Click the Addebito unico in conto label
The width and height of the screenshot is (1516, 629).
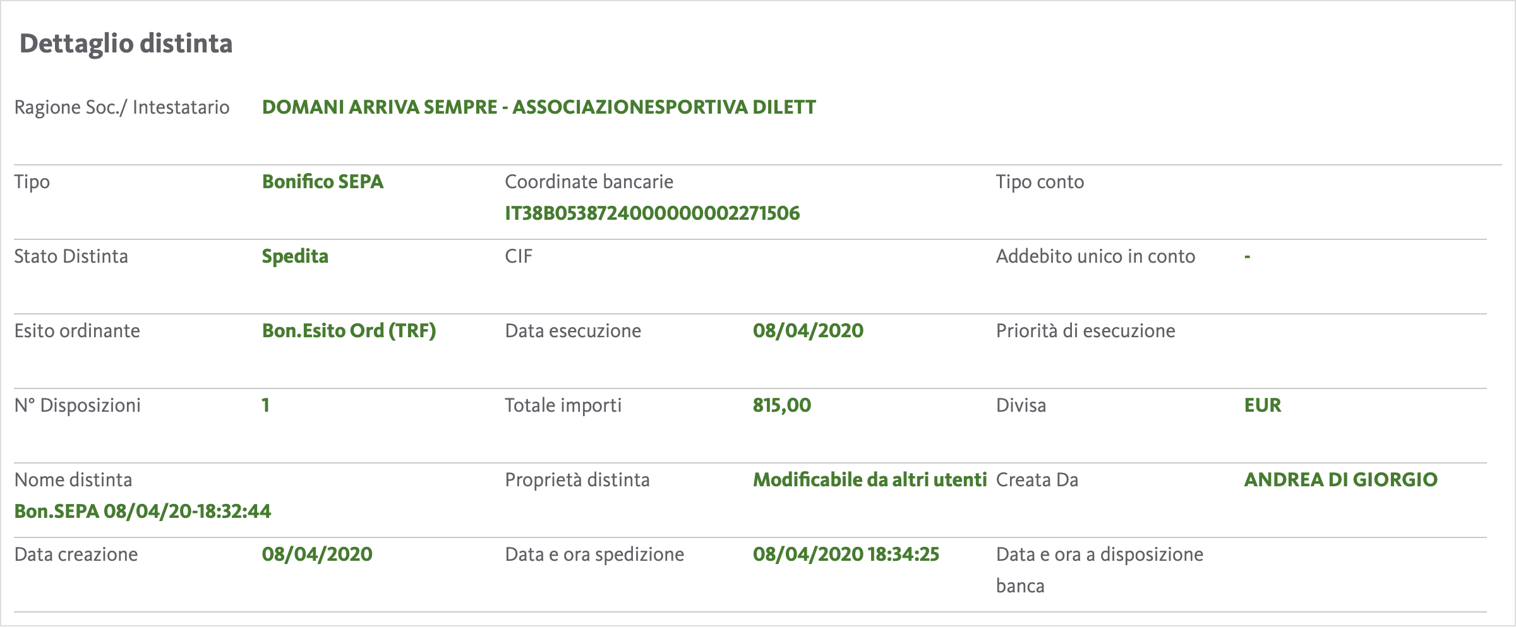[1095, 256]
